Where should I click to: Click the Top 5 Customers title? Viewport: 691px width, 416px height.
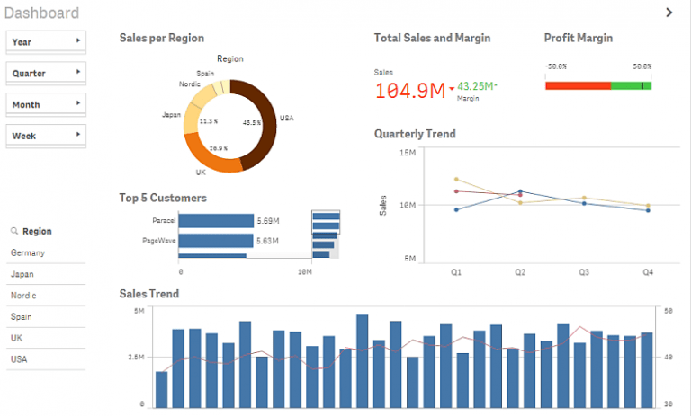coord(163,198)
